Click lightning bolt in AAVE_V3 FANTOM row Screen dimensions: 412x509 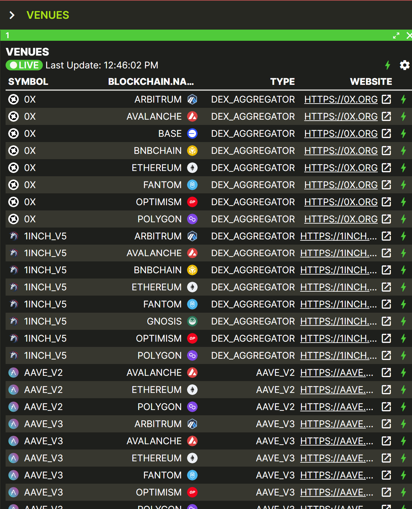403,475
